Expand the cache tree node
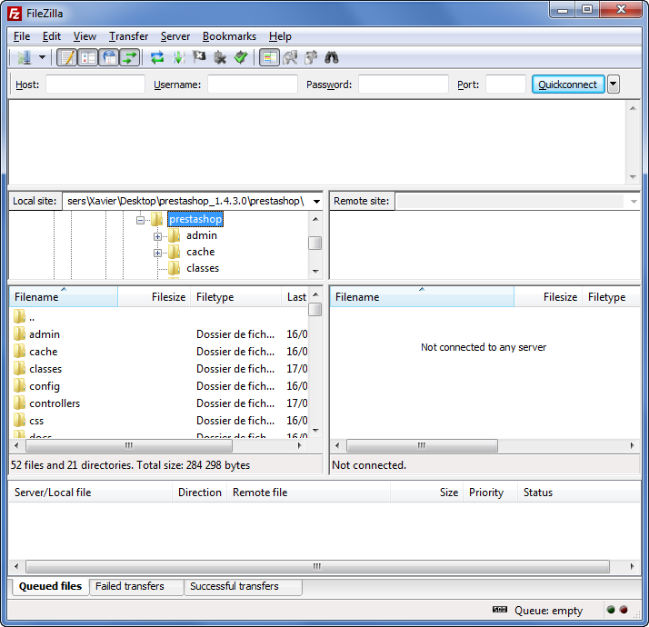649x627 pixels. click(x=157, y=253)
